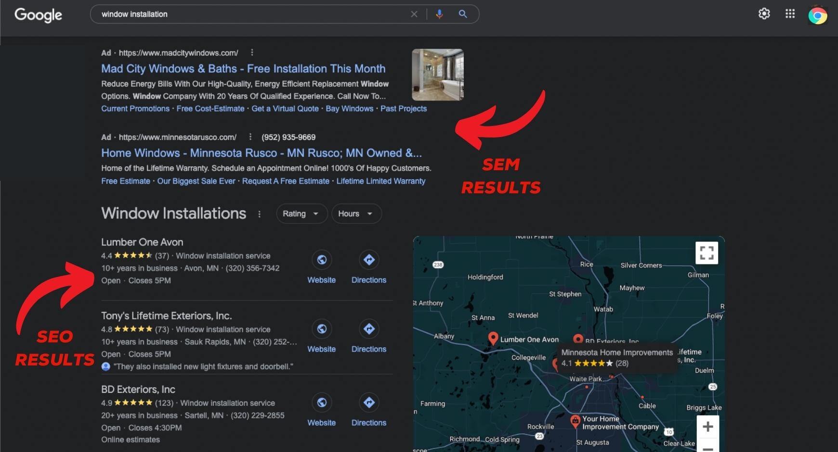Open the settings gear icon
Viewport: 838px width, 452px height.
pyautogui.click(x=764, y=13)
